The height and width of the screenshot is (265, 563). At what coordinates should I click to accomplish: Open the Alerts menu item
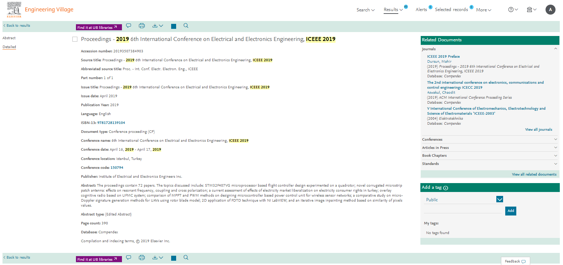pyautogui.click(x=421, y=10)
